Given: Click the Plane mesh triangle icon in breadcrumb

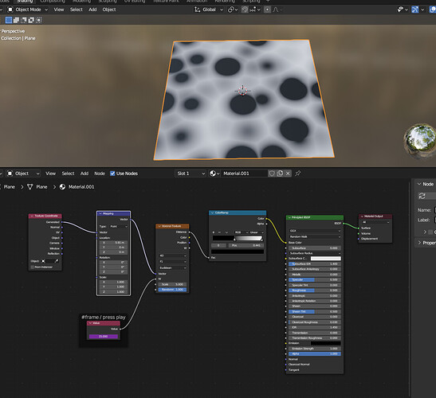Looking at the screenshot, I should coord(30,187).
